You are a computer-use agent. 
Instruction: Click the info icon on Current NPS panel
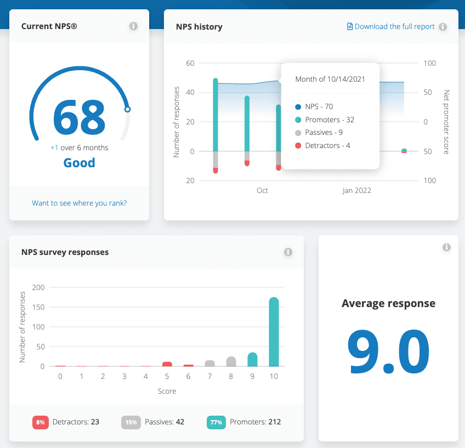tap(133, 26)
